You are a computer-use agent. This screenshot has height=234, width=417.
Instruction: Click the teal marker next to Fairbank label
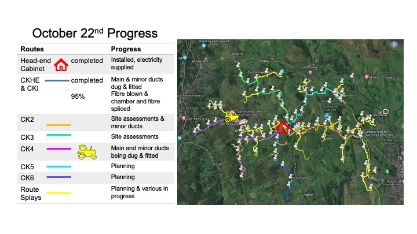pyautogui.click(x=282, y=72)
